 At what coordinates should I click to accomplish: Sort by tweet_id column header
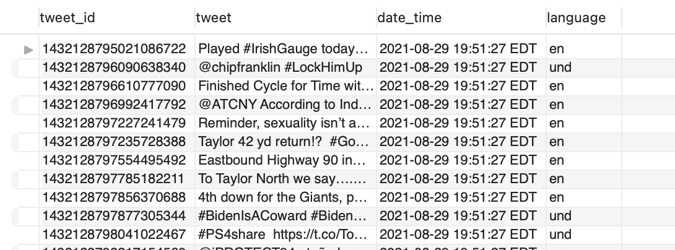pos(116,18)
